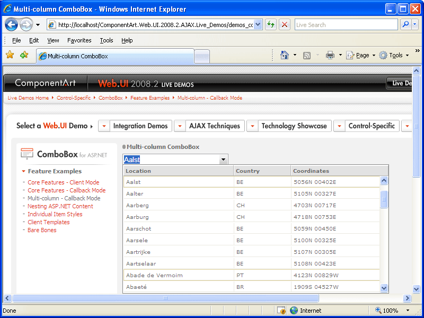Open Nesting ASP.NET Content example

60,206
